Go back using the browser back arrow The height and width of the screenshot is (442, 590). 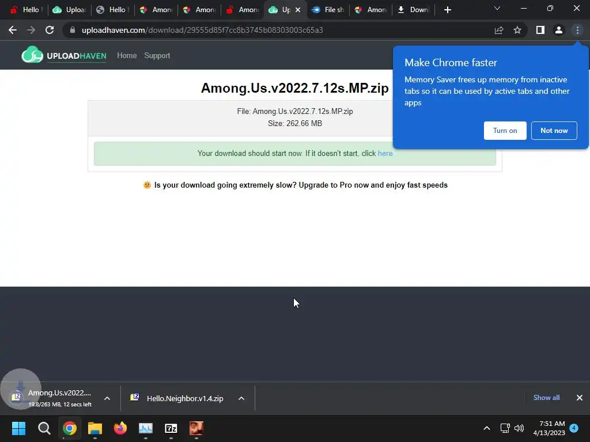[x=13, y=30]
